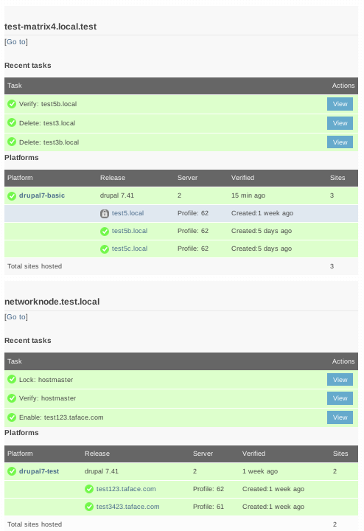View the Lock: hostmaster task
This screenshot has height=531, width=364.
[340, 380]
